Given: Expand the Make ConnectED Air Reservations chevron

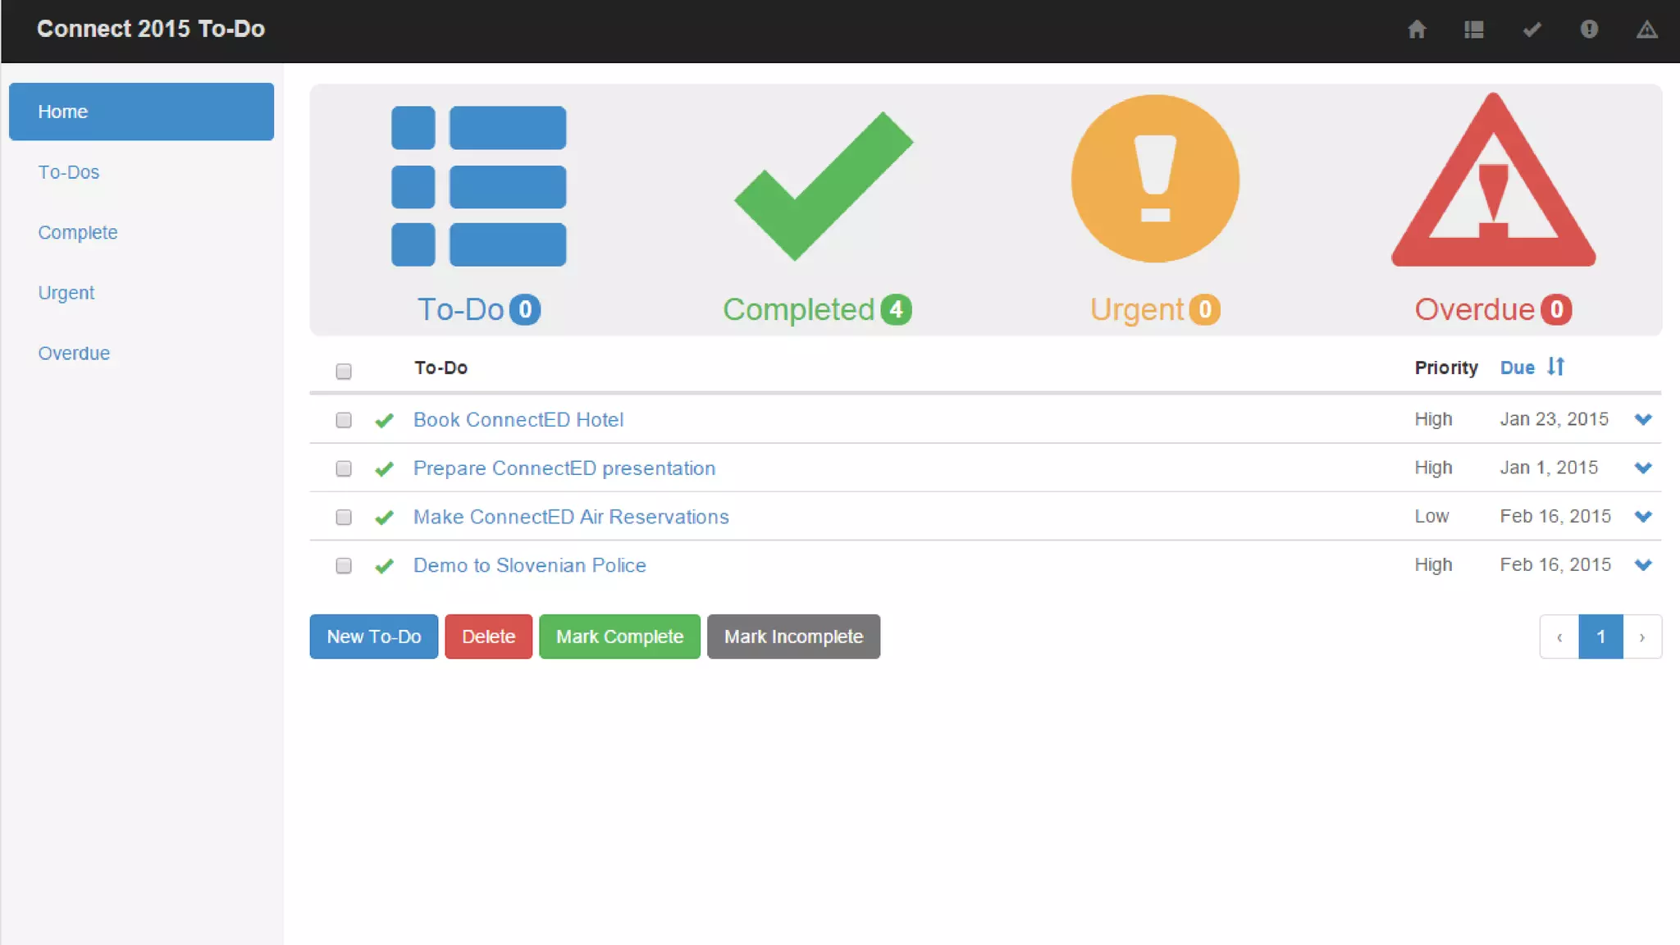Looking at the screenshot, I should (x=1642, y=516).
